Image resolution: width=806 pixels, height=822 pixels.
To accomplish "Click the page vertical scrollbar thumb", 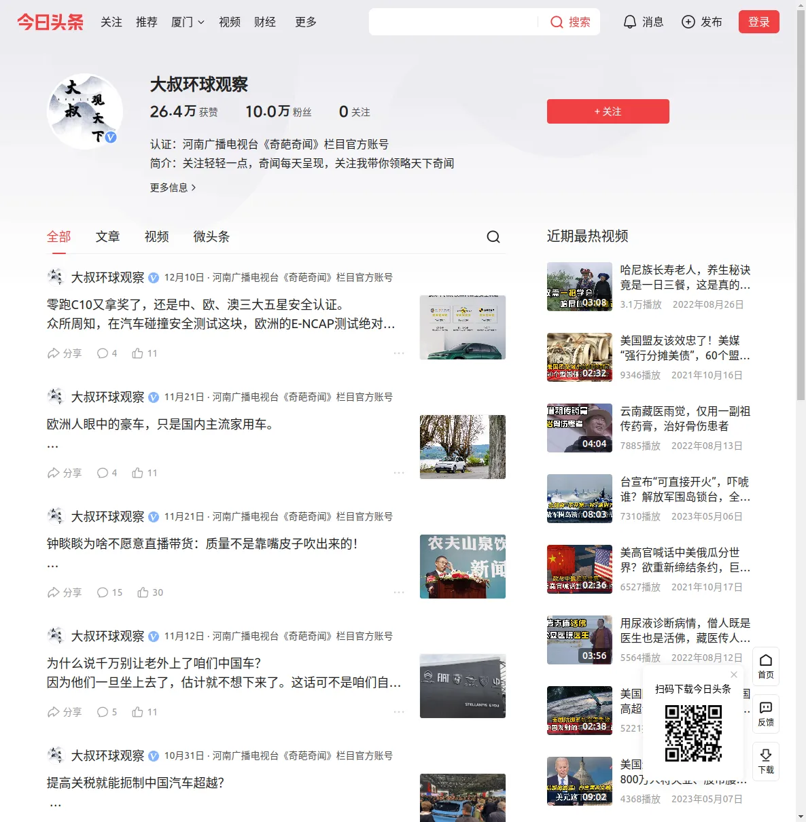I will pyautogui.click(x=801, y=204).
